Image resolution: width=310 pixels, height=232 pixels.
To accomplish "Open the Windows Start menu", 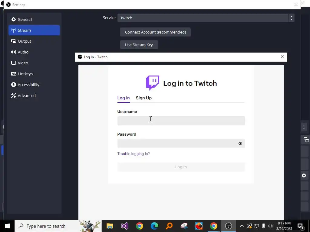I will 7,226.
